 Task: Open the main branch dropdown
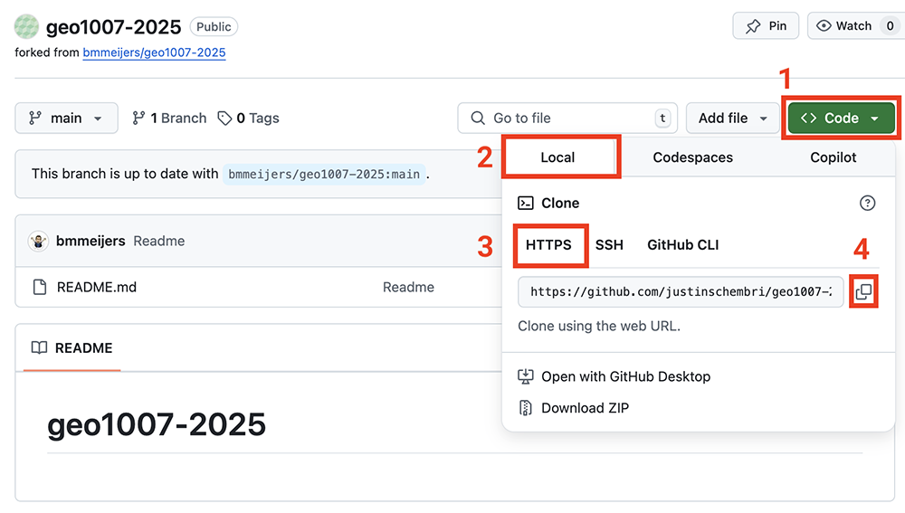click(x=66, y=119)
